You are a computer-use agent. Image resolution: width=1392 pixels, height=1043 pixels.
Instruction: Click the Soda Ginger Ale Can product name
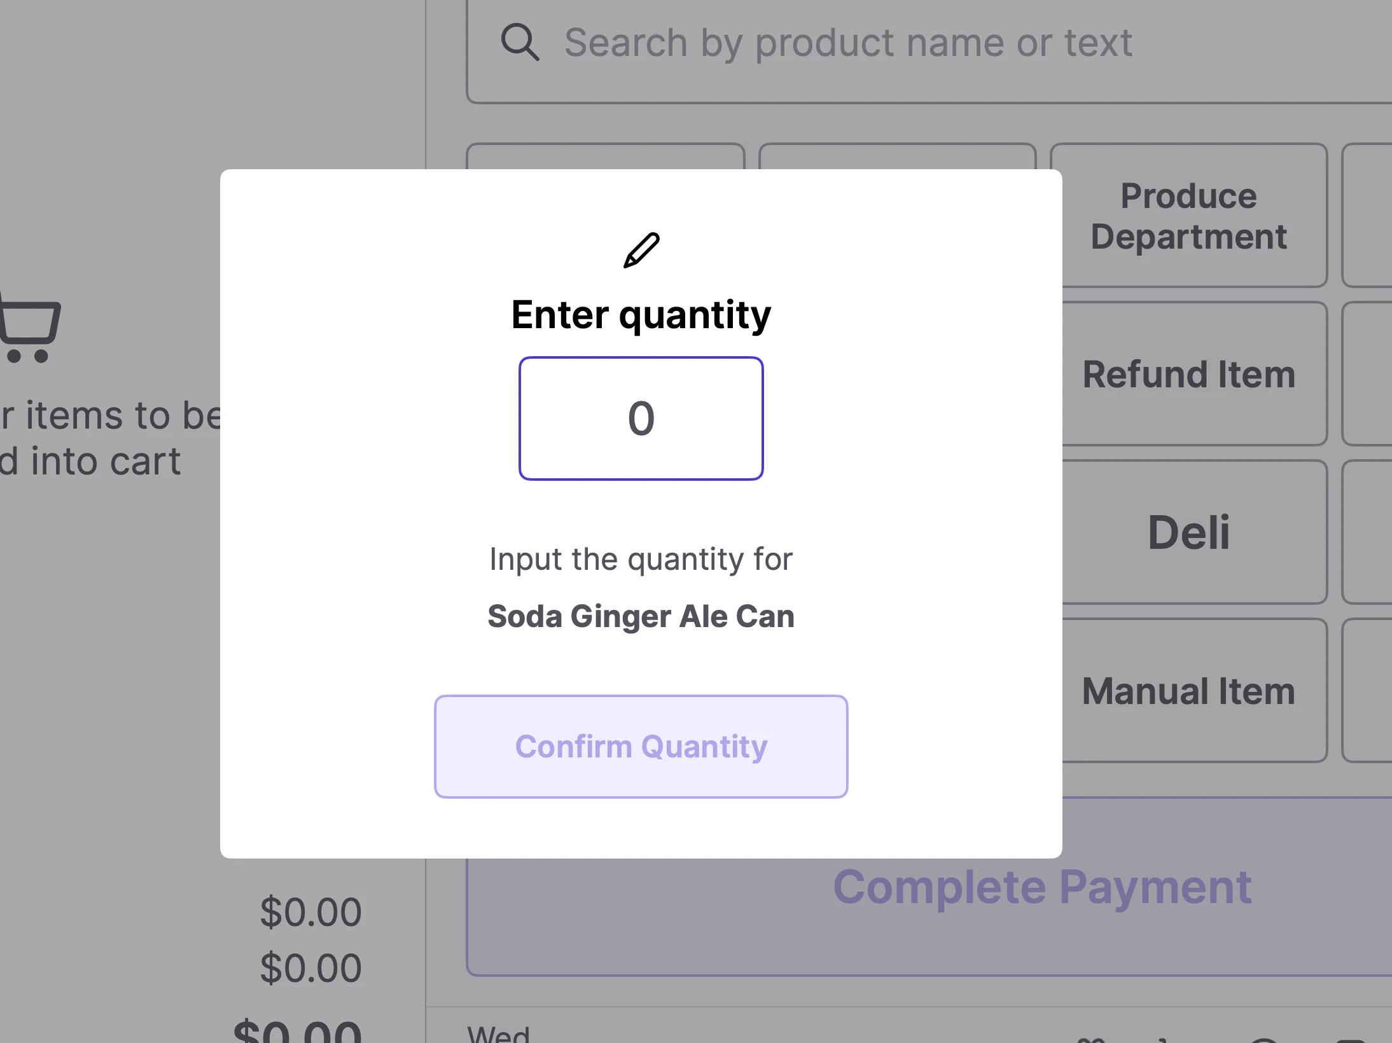[x=641, y=616]
